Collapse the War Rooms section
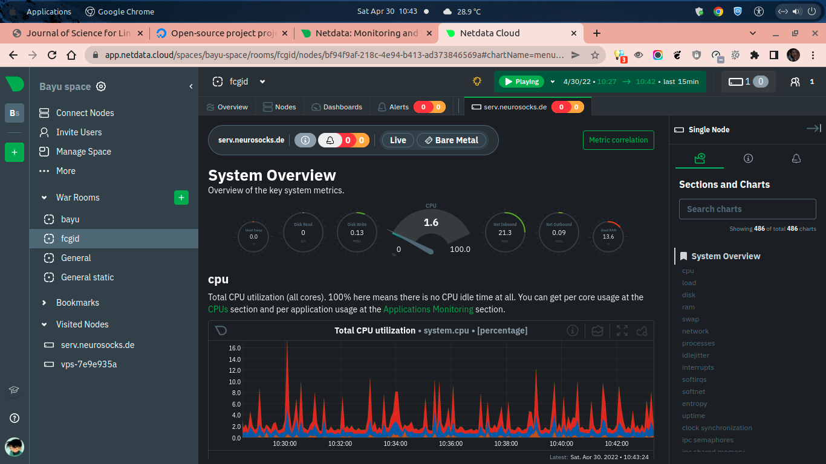This screenshot has width=826, height=464. point(44,198)
